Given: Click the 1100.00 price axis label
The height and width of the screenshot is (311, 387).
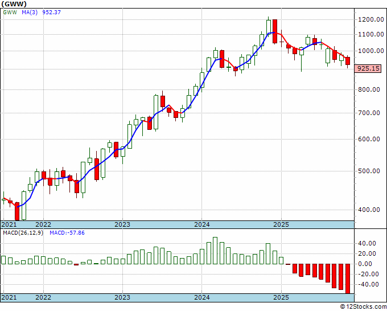Looking at the screenshot, I should point(371,35).
